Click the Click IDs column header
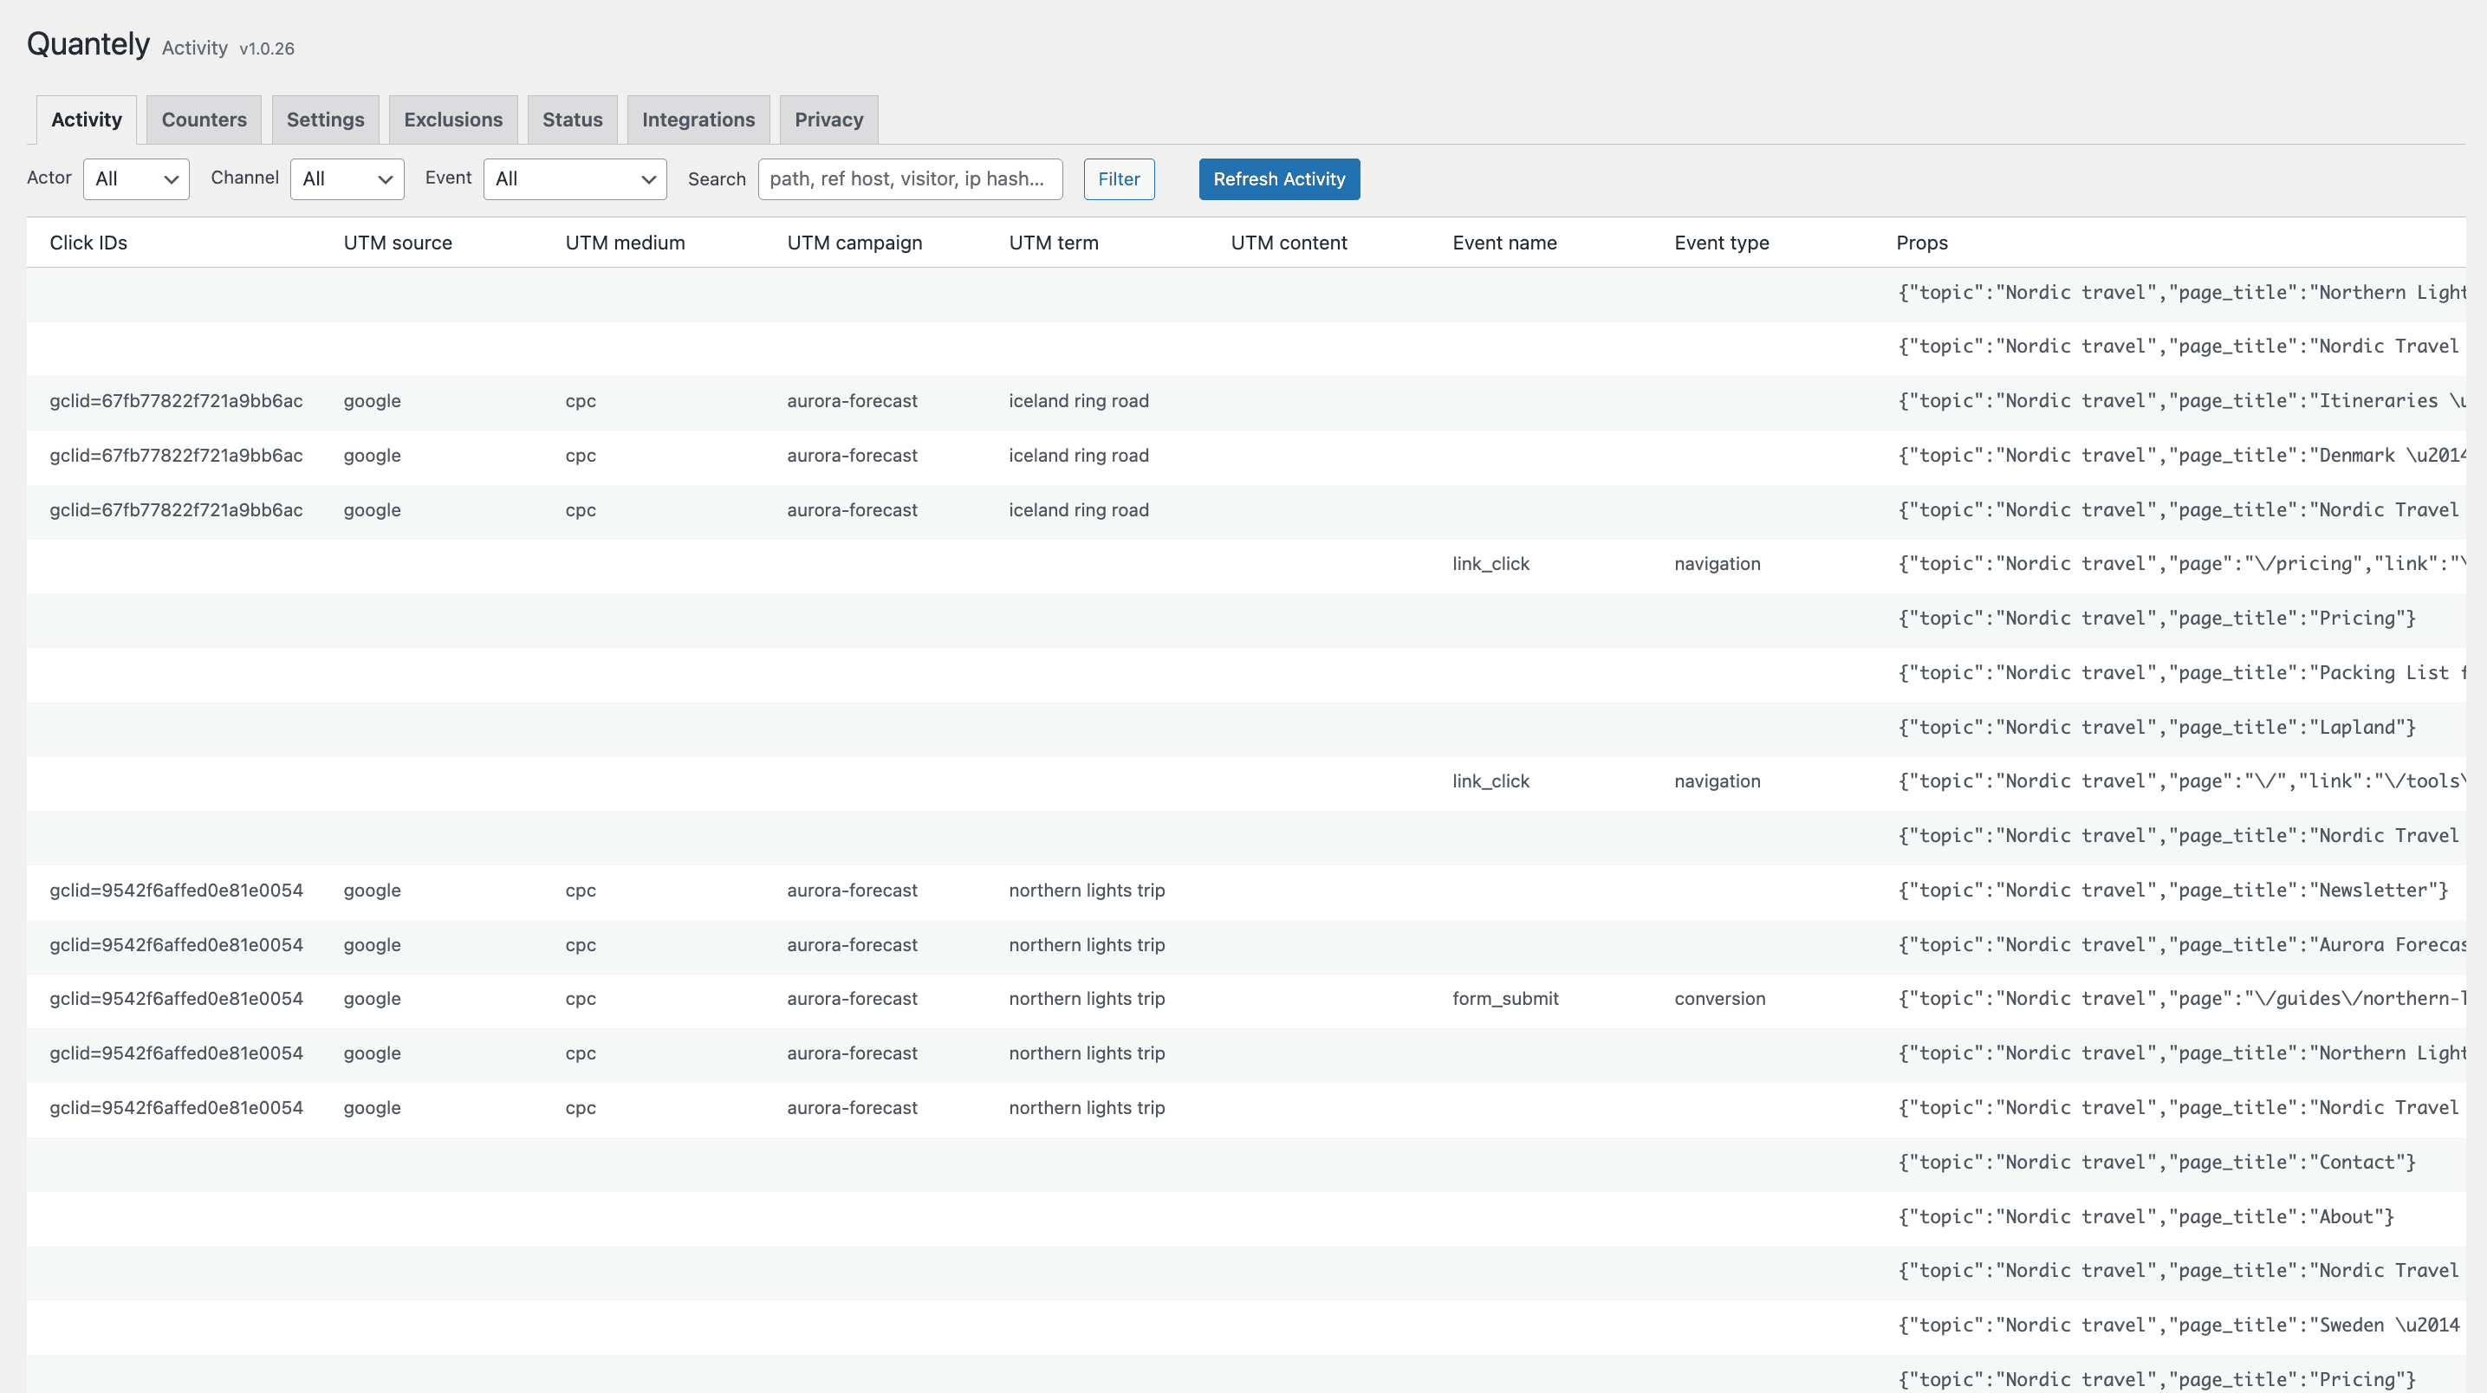This screenshot has width=2487, height=1393. pyautogui.click(x=88, y=243)
